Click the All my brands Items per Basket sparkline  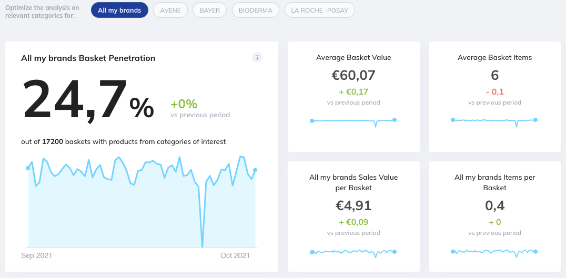(x=494, y=252)
